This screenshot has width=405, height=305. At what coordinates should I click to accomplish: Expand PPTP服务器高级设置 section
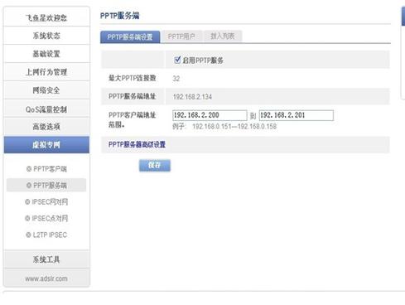tap(137, 144)
